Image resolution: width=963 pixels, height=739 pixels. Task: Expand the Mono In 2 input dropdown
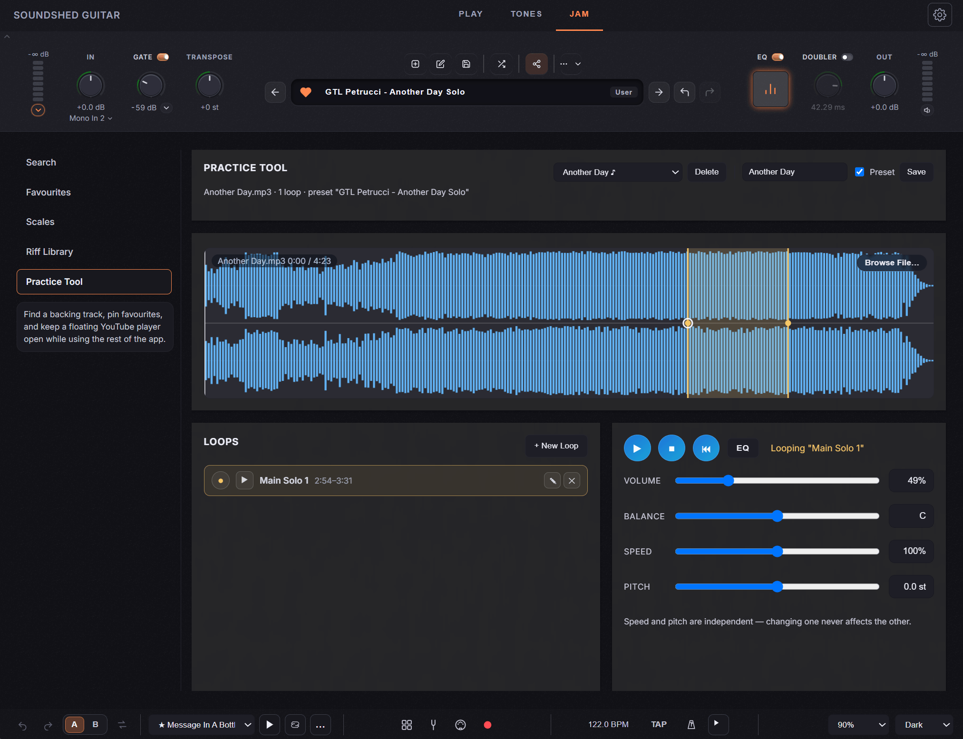pos(90,118)
